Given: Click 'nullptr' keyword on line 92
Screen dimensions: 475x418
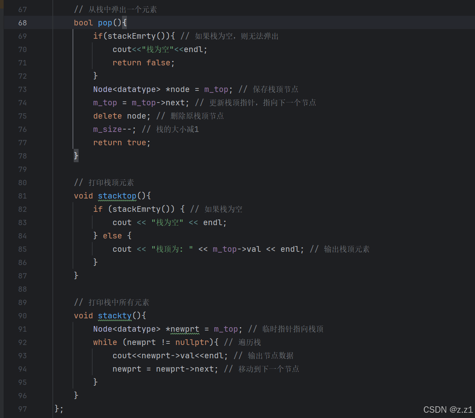Looking at the screenshot, I should [x=192, y=343].
